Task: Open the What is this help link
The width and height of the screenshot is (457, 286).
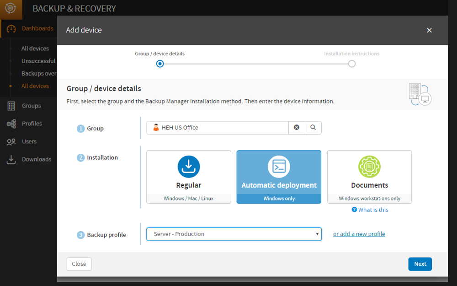Action: pyautogui.click(x=373, y=210)
